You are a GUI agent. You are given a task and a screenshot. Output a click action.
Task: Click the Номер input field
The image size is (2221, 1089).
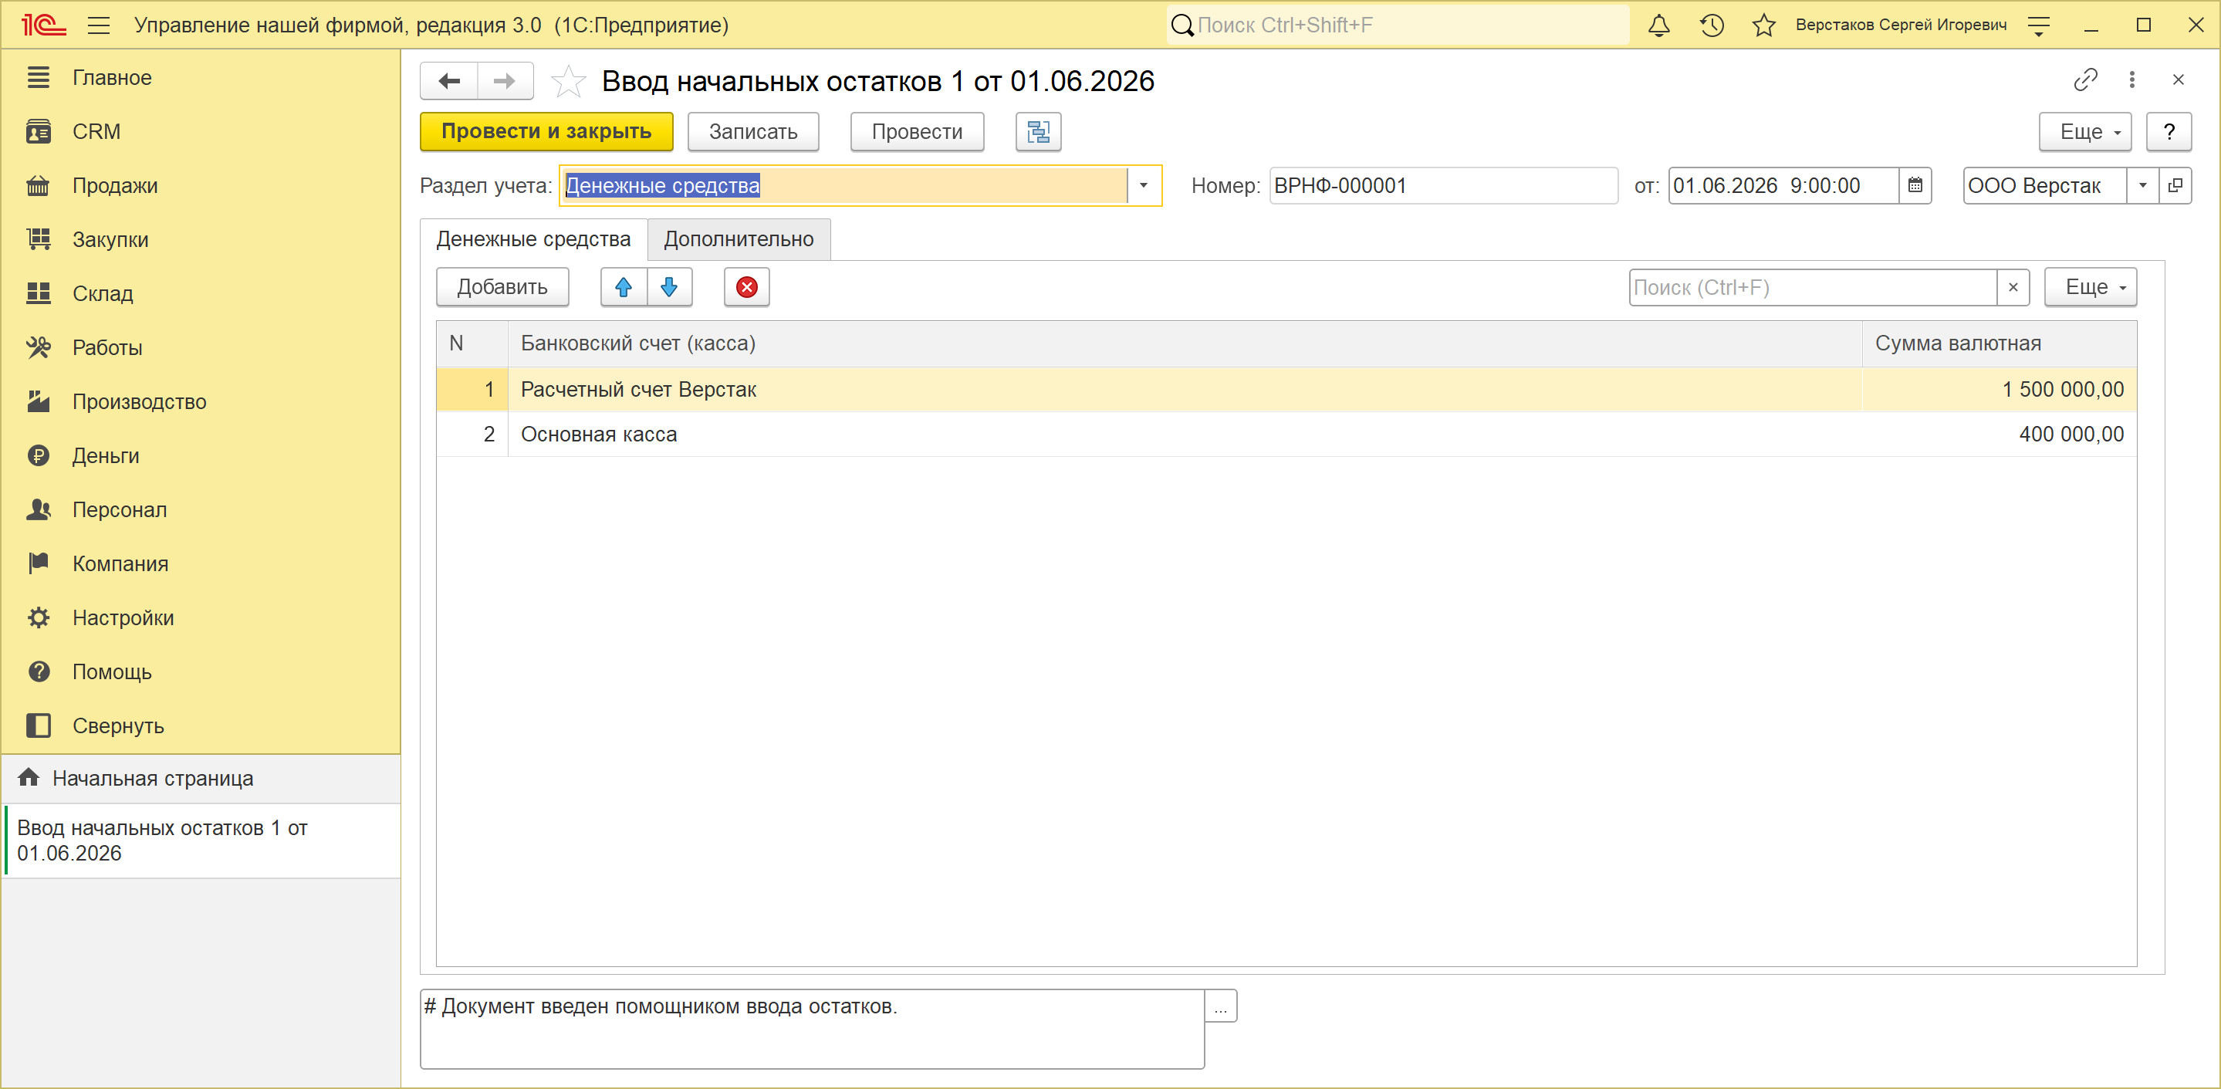tap(1443, 185)
